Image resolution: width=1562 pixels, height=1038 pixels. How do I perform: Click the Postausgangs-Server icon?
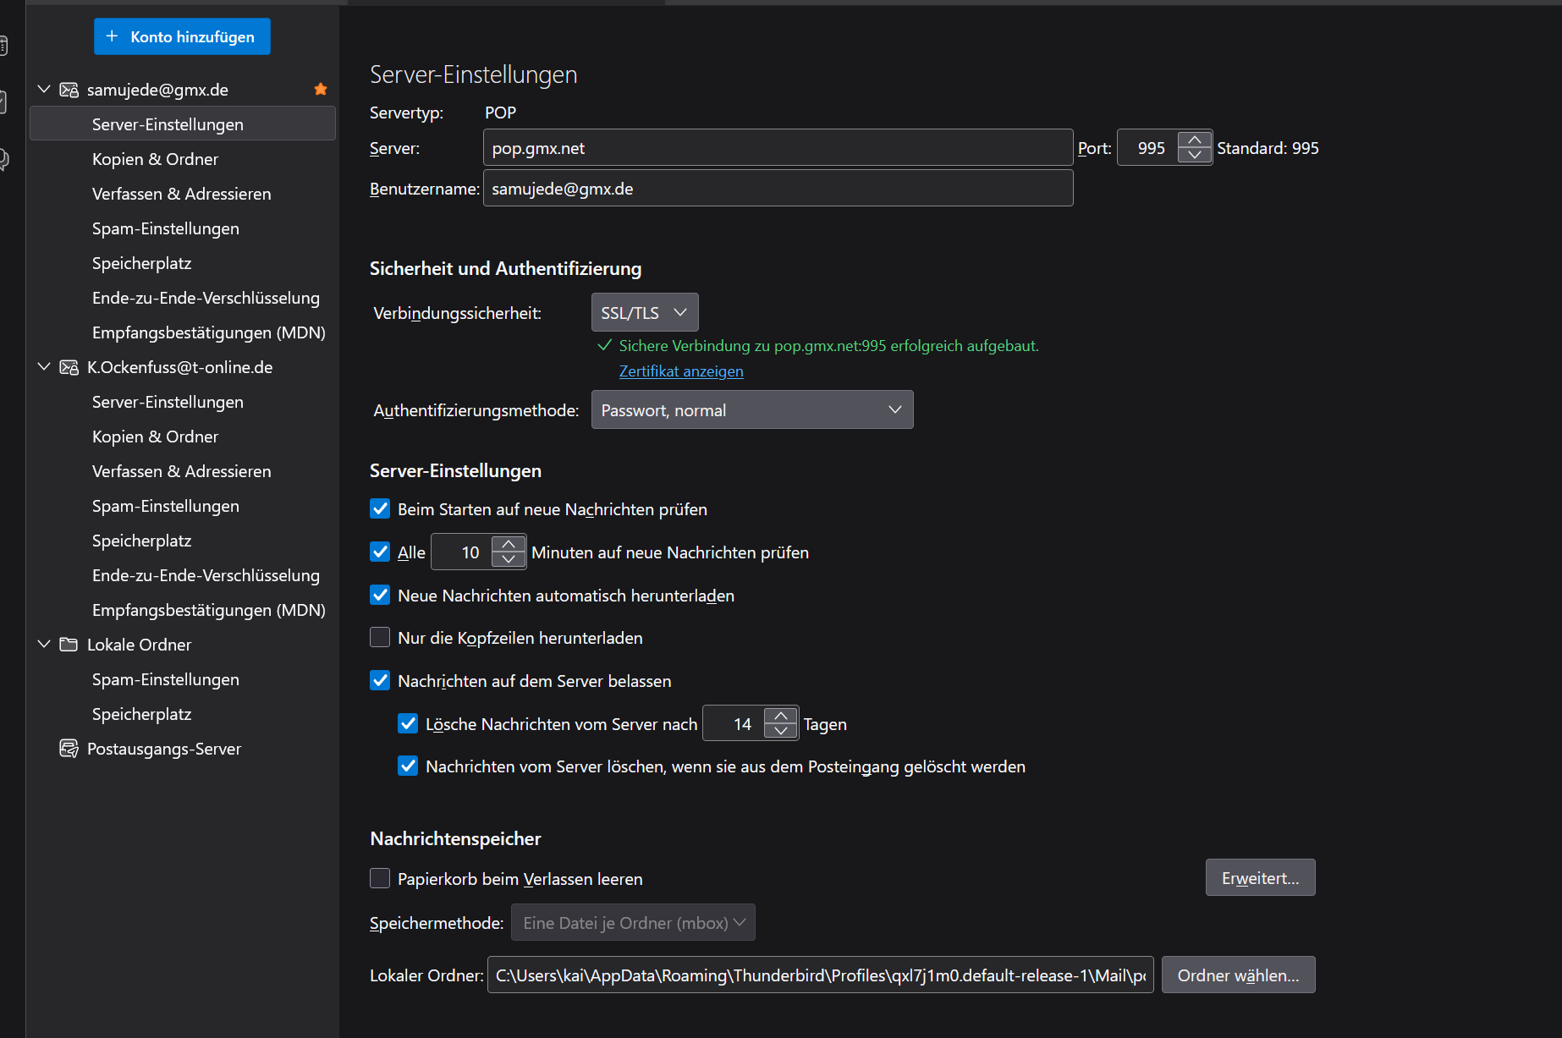tap(69, 749)
